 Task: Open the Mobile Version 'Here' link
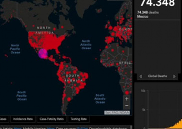click(50, 128)
